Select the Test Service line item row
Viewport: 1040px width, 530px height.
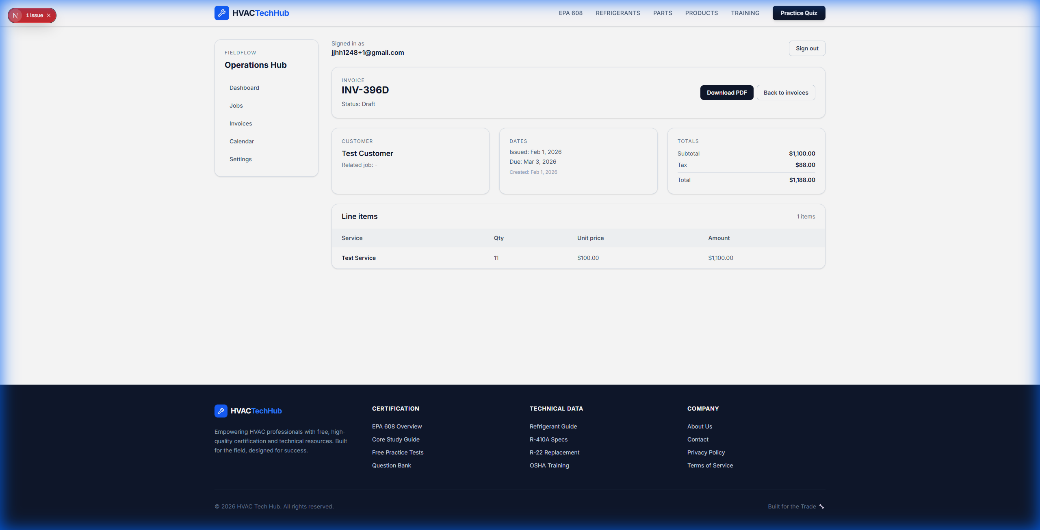point(358,257)
